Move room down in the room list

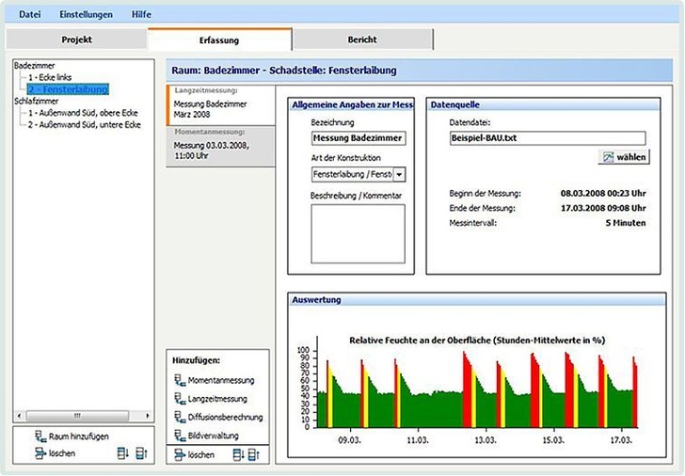tap(123, 453)
